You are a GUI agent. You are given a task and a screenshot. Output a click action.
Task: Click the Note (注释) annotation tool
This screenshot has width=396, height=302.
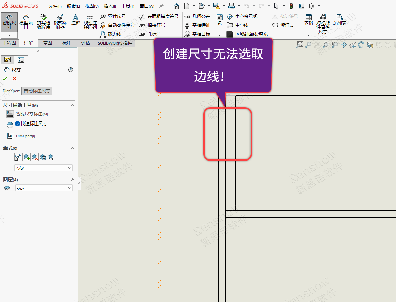(76, 20)
